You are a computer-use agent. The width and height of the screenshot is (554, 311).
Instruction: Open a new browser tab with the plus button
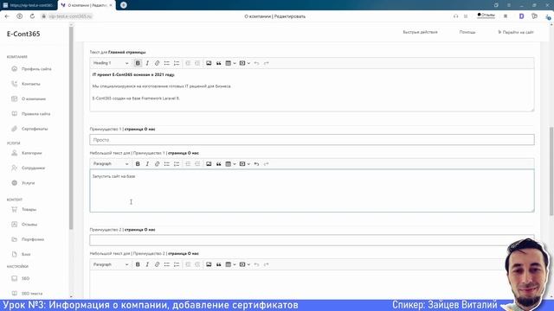(123, 5)
